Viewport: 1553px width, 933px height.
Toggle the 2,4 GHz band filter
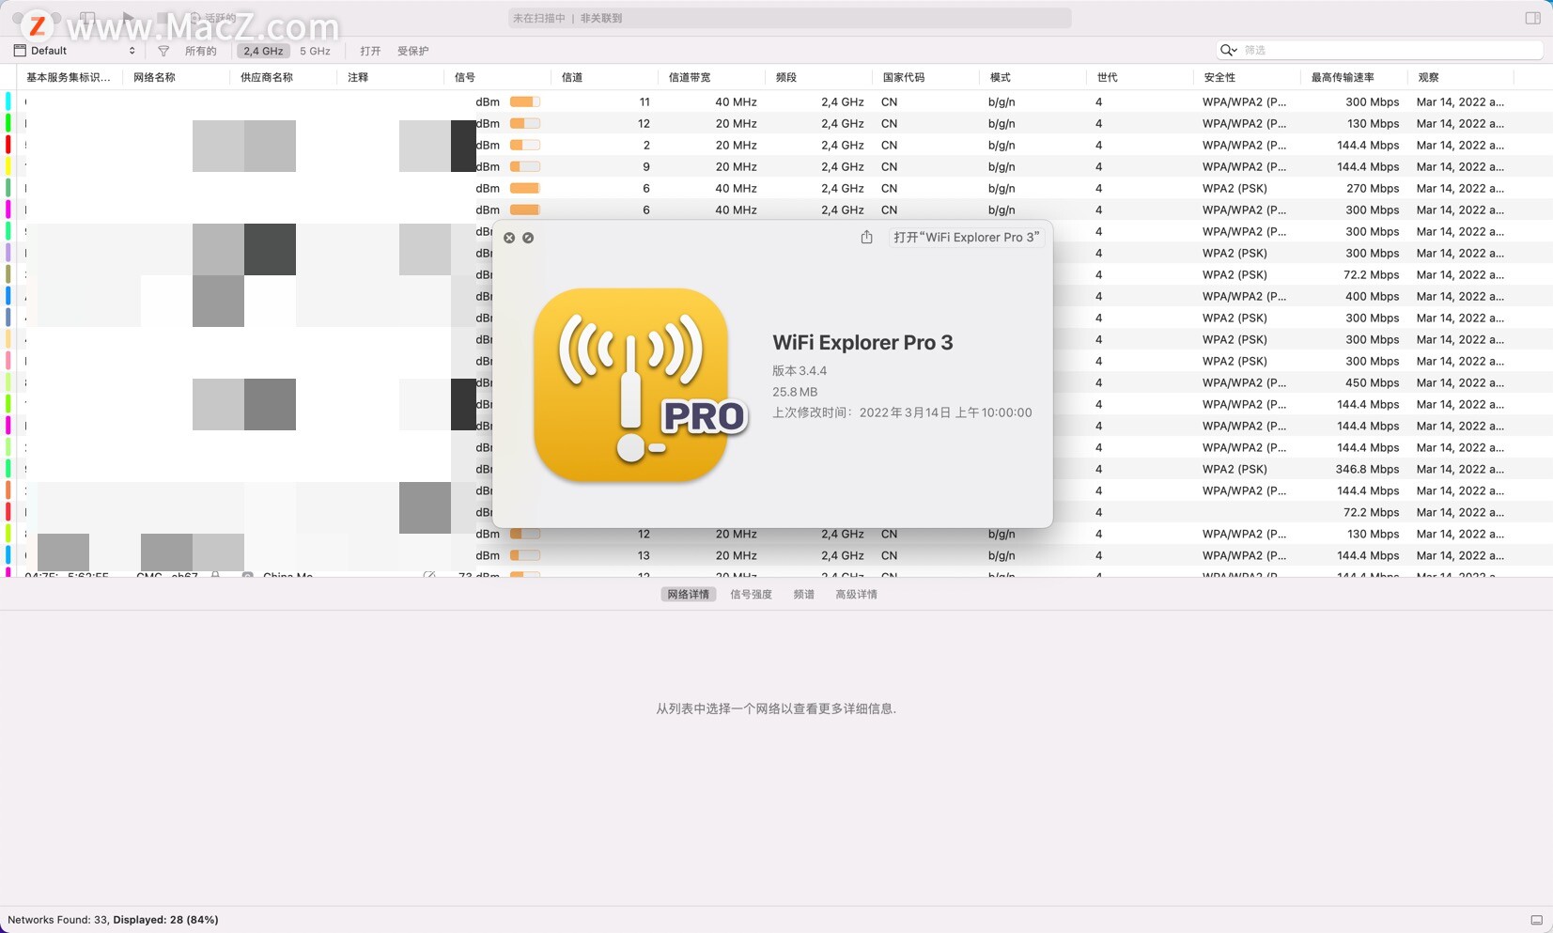click(263, 51)
